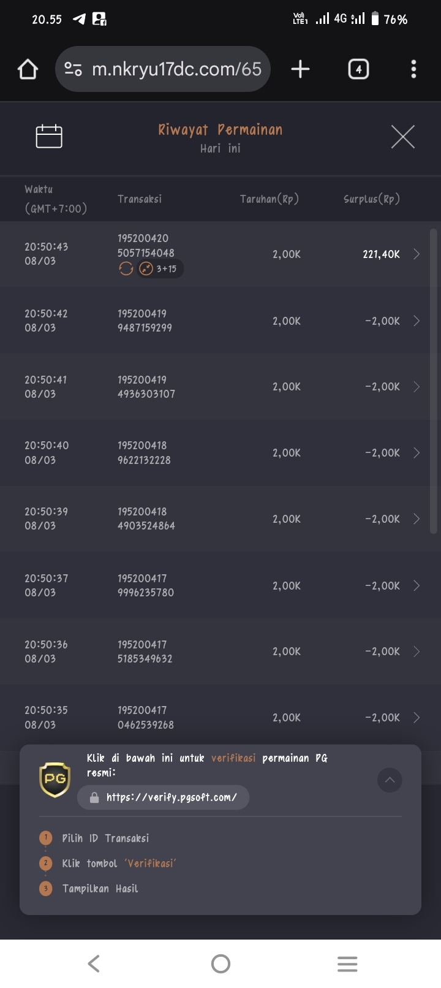441x988 pixels.
Task: Expand details for the 20:50:37 transaction
Action: (417, 585)
